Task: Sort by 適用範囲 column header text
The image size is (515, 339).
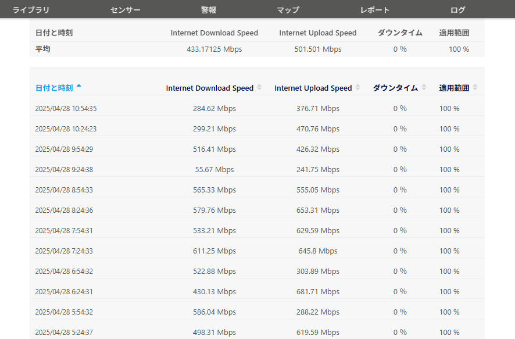Action: [x=454, y=88]
